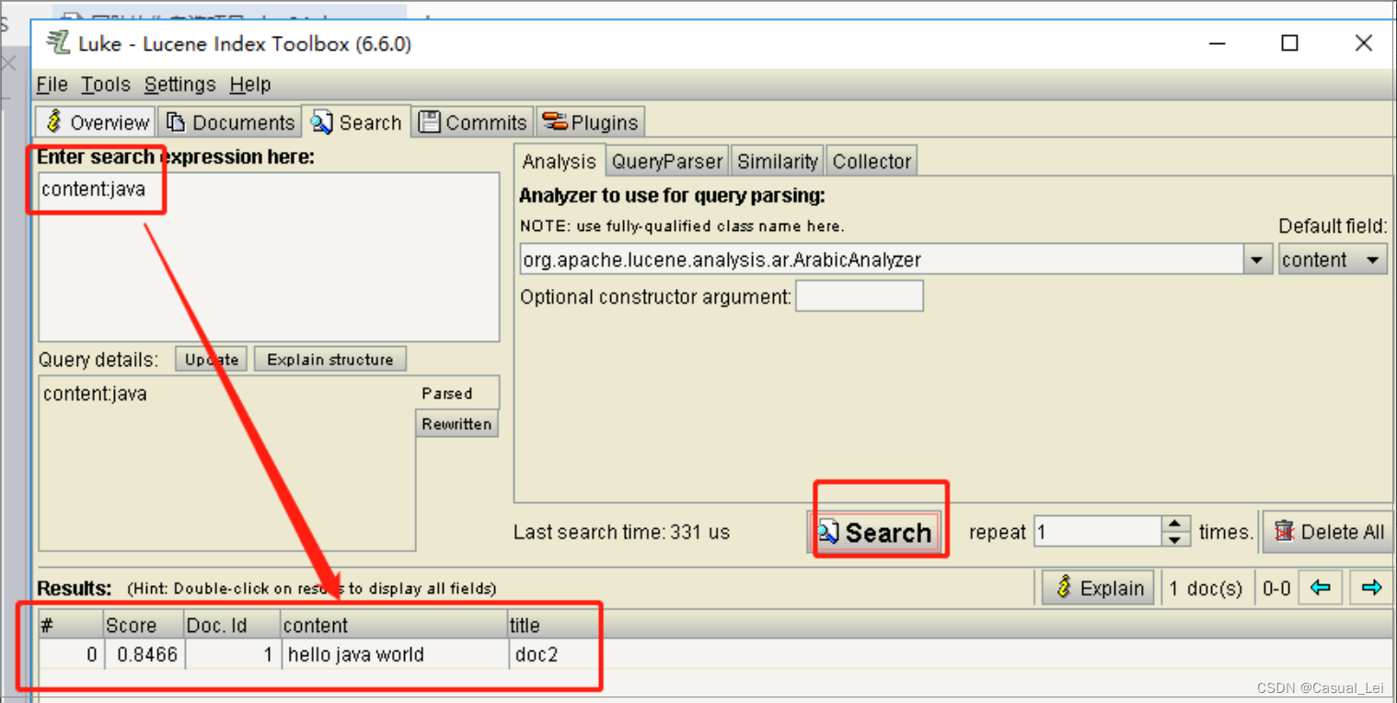Open the Settings menu

179,84
